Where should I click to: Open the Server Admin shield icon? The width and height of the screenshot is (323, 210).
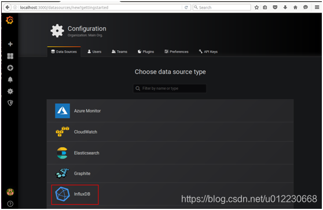[10, 103]
